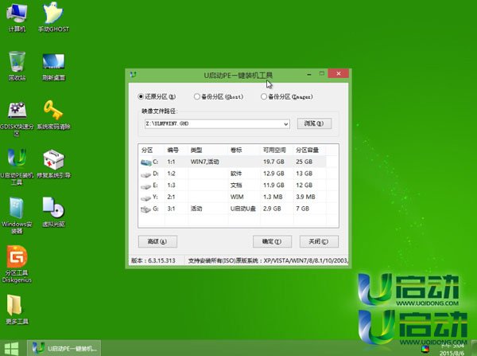Image resolution: width=477 pixels, height=356 pixels.
Task: Click the 1.3 MB free space cell
Action: point(273,197)
